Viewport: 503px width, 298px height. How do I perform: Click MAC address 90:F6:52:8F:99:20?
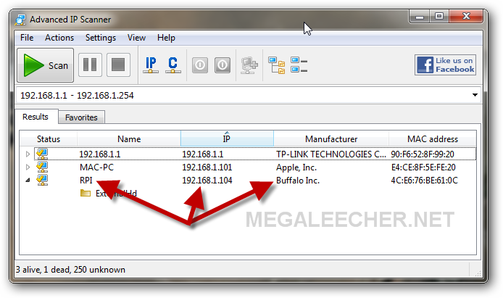coord(423,154)
